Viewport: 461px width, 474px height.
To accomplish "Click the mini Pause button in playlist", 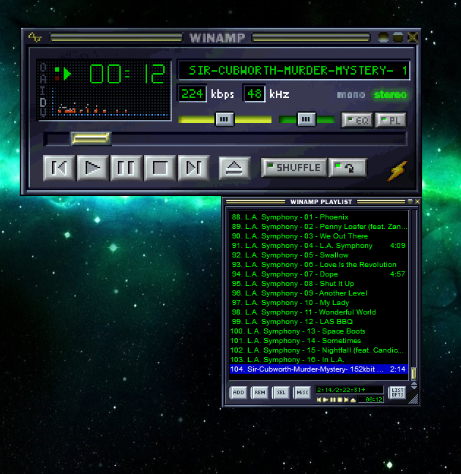I will point(333,400).
